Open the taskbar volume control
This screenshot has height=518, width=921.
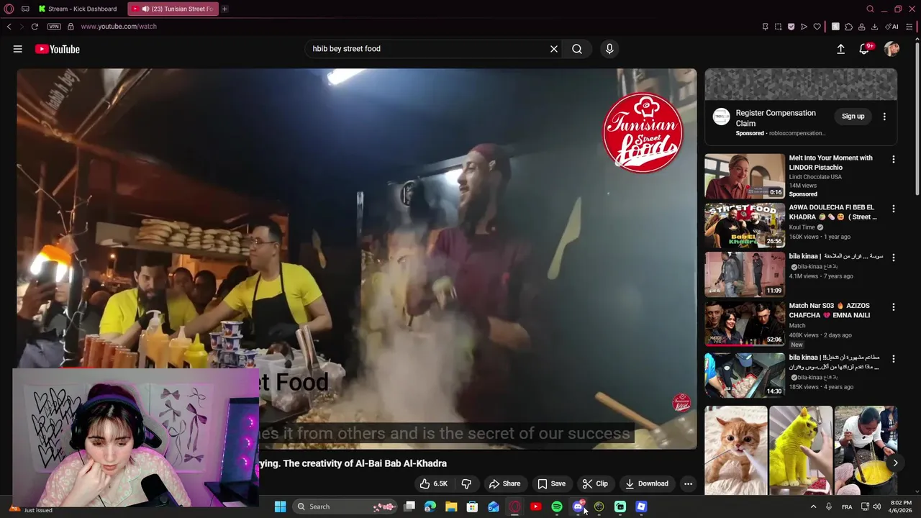[876, 506]
